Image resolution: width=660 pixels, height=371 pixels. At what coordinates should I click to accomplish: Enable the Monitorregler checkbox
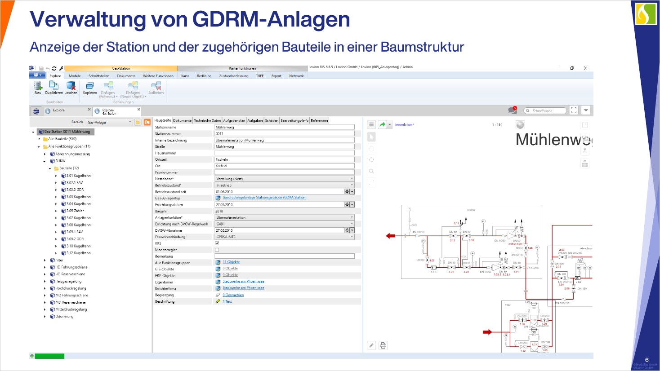(217, 250)
